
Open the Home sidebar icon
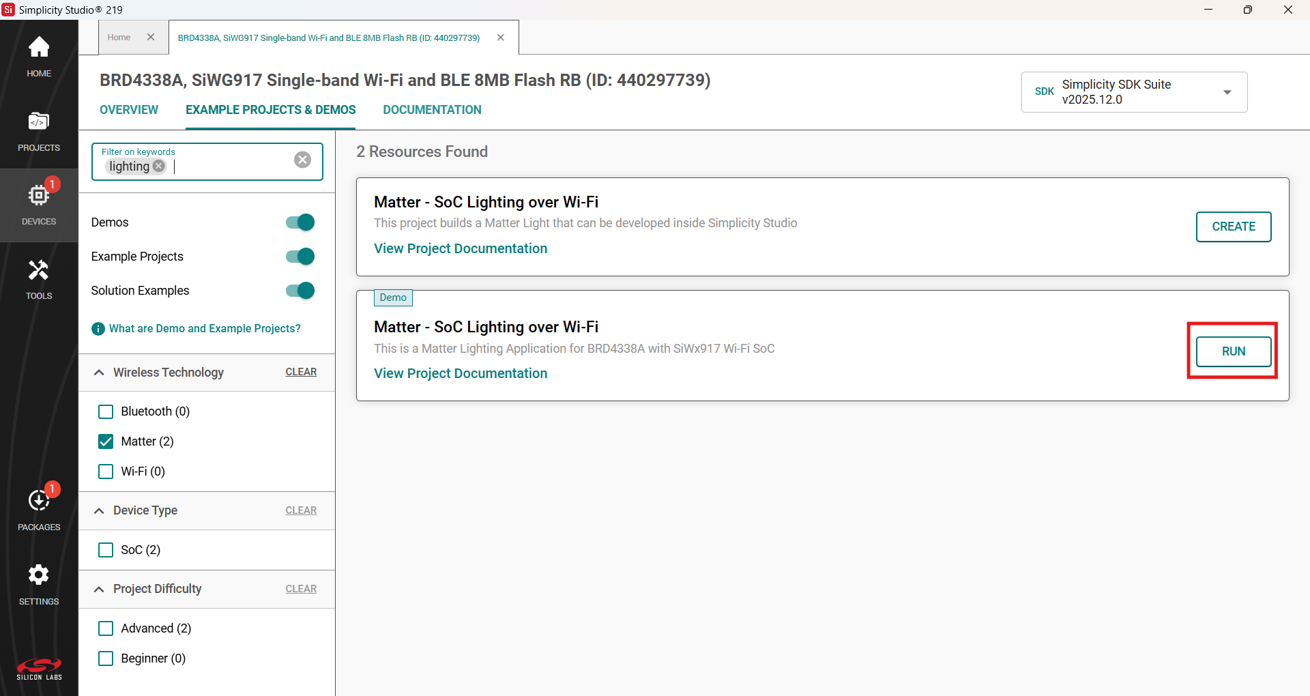click(39, 56)
